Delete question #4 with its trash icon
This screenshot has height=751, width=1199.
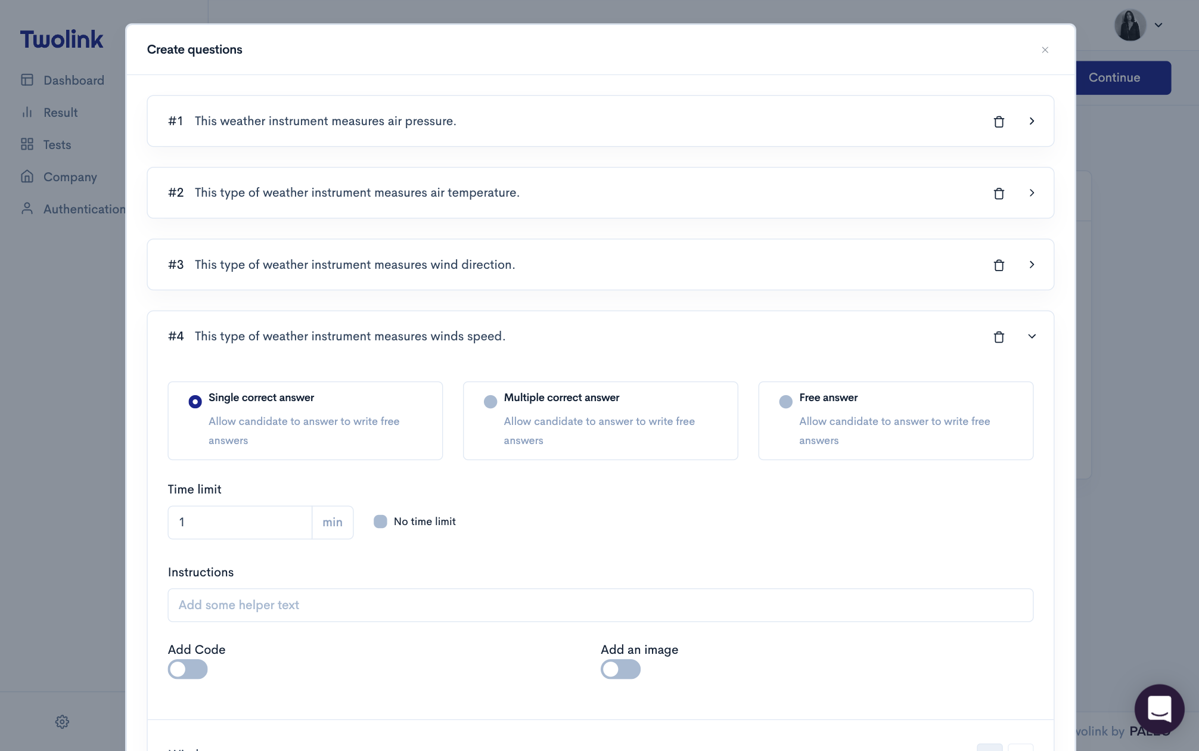999,337
